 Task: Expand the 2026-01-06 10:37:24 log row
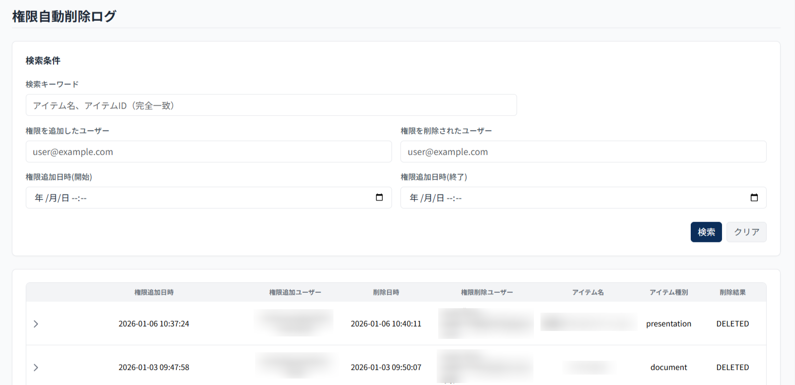[x=36, y=324]
